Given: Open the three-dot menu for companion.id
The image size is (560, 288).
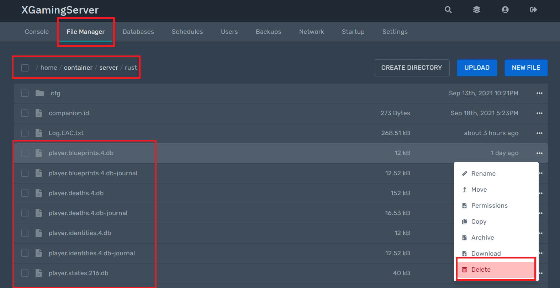Looking at the screenshot, I should pyautogui.click(x=539, y=113).
